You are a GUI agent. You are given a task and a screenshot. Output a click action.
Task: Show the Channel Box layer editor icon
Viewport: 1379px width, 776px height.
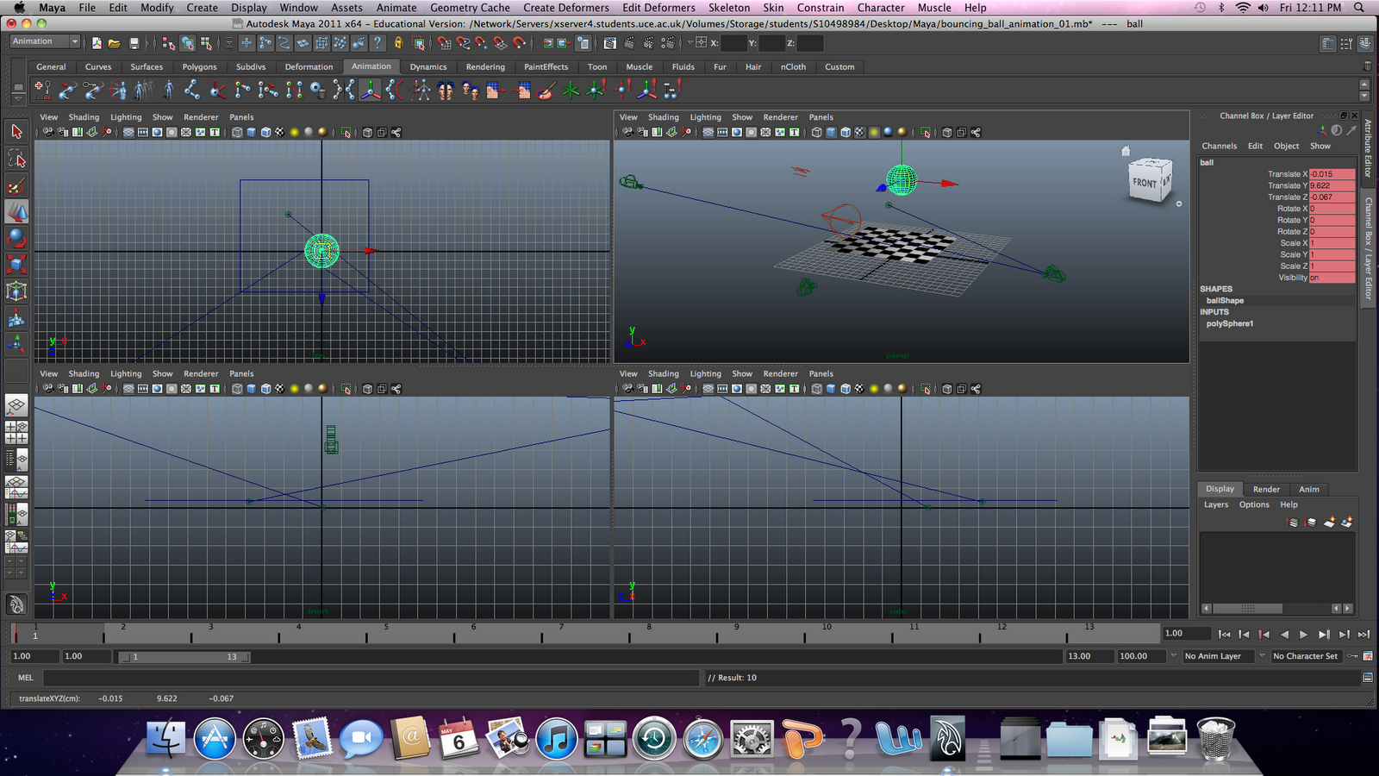[1364, 43]
